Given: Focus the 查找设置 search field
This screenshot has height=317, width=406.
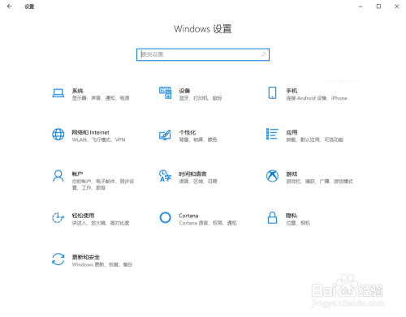Looking at the screenshot, I should [203, 54].
